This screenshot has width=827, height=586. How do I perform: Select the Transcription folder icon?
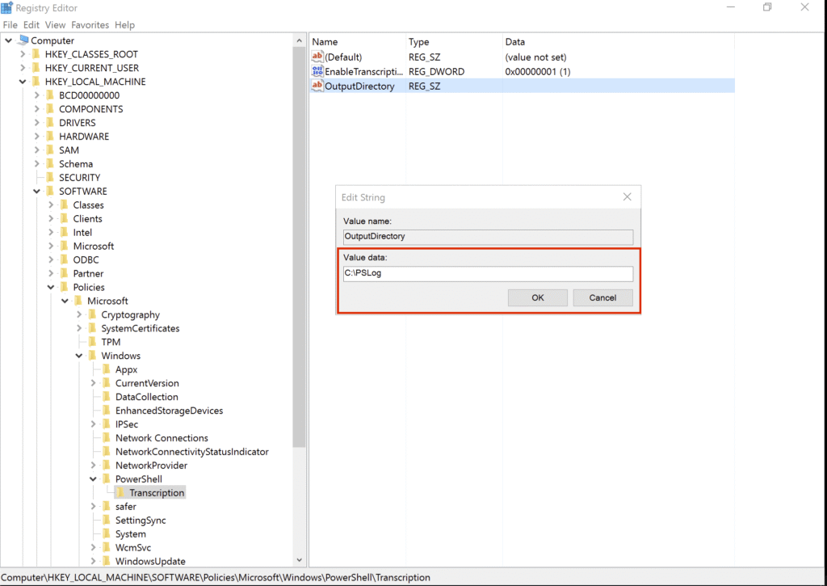pyautogui.click(x=120, y=493)
